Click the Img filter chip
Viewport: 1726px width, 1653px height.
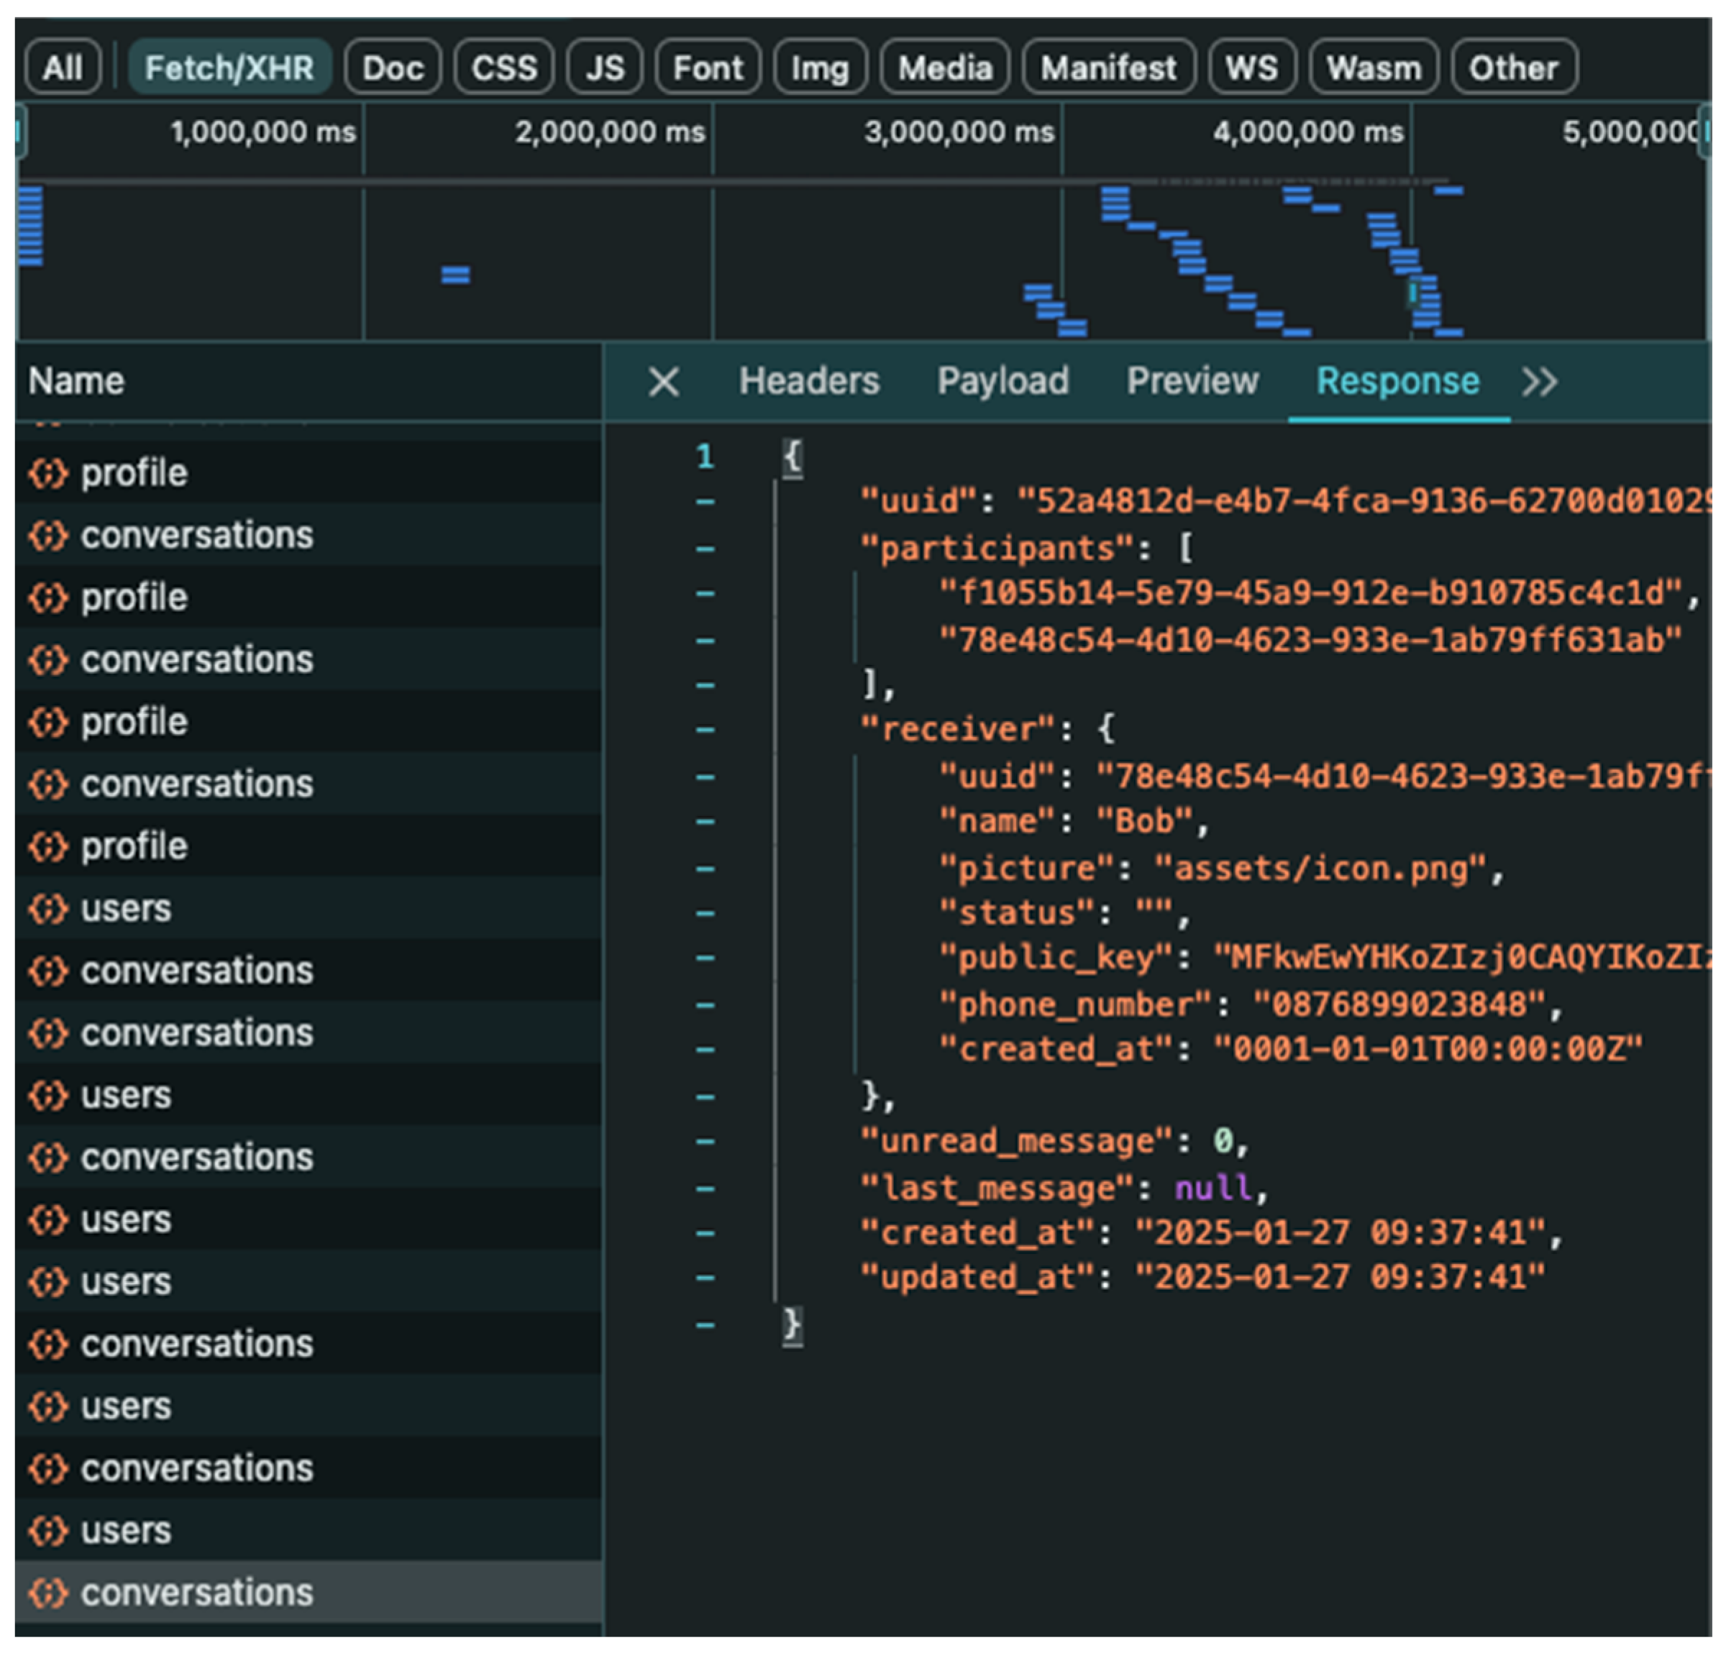[819, 68]
